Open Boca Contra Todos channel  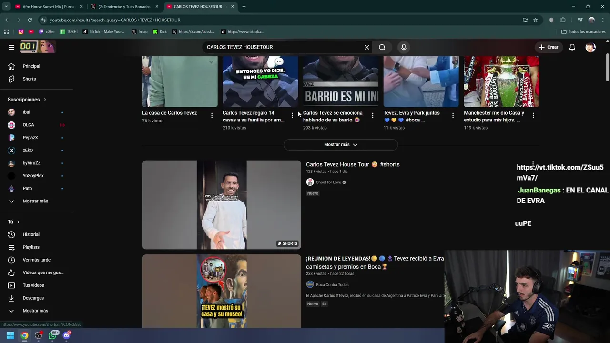pyautogui.click(x=332, y=284)
